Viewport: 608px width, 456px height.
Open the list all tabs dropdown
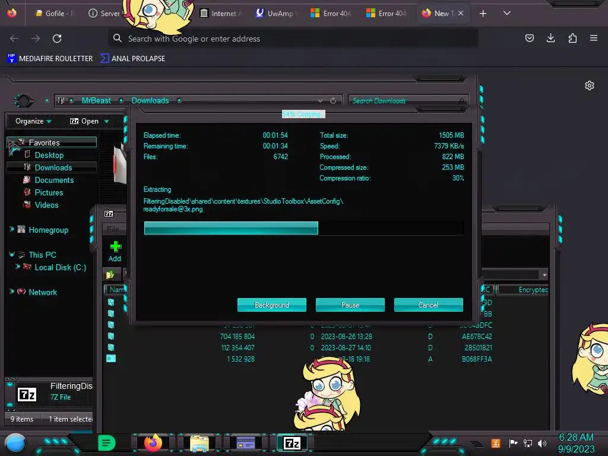(507, 13)
